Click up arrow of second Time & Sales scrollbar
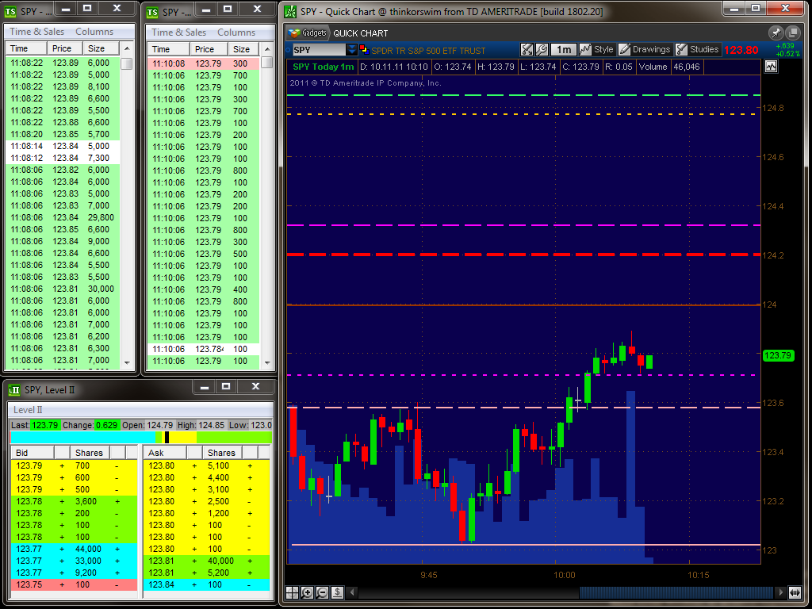Image resolution: width=812 pixels, height=609 pixels. [x=267, y=49]
